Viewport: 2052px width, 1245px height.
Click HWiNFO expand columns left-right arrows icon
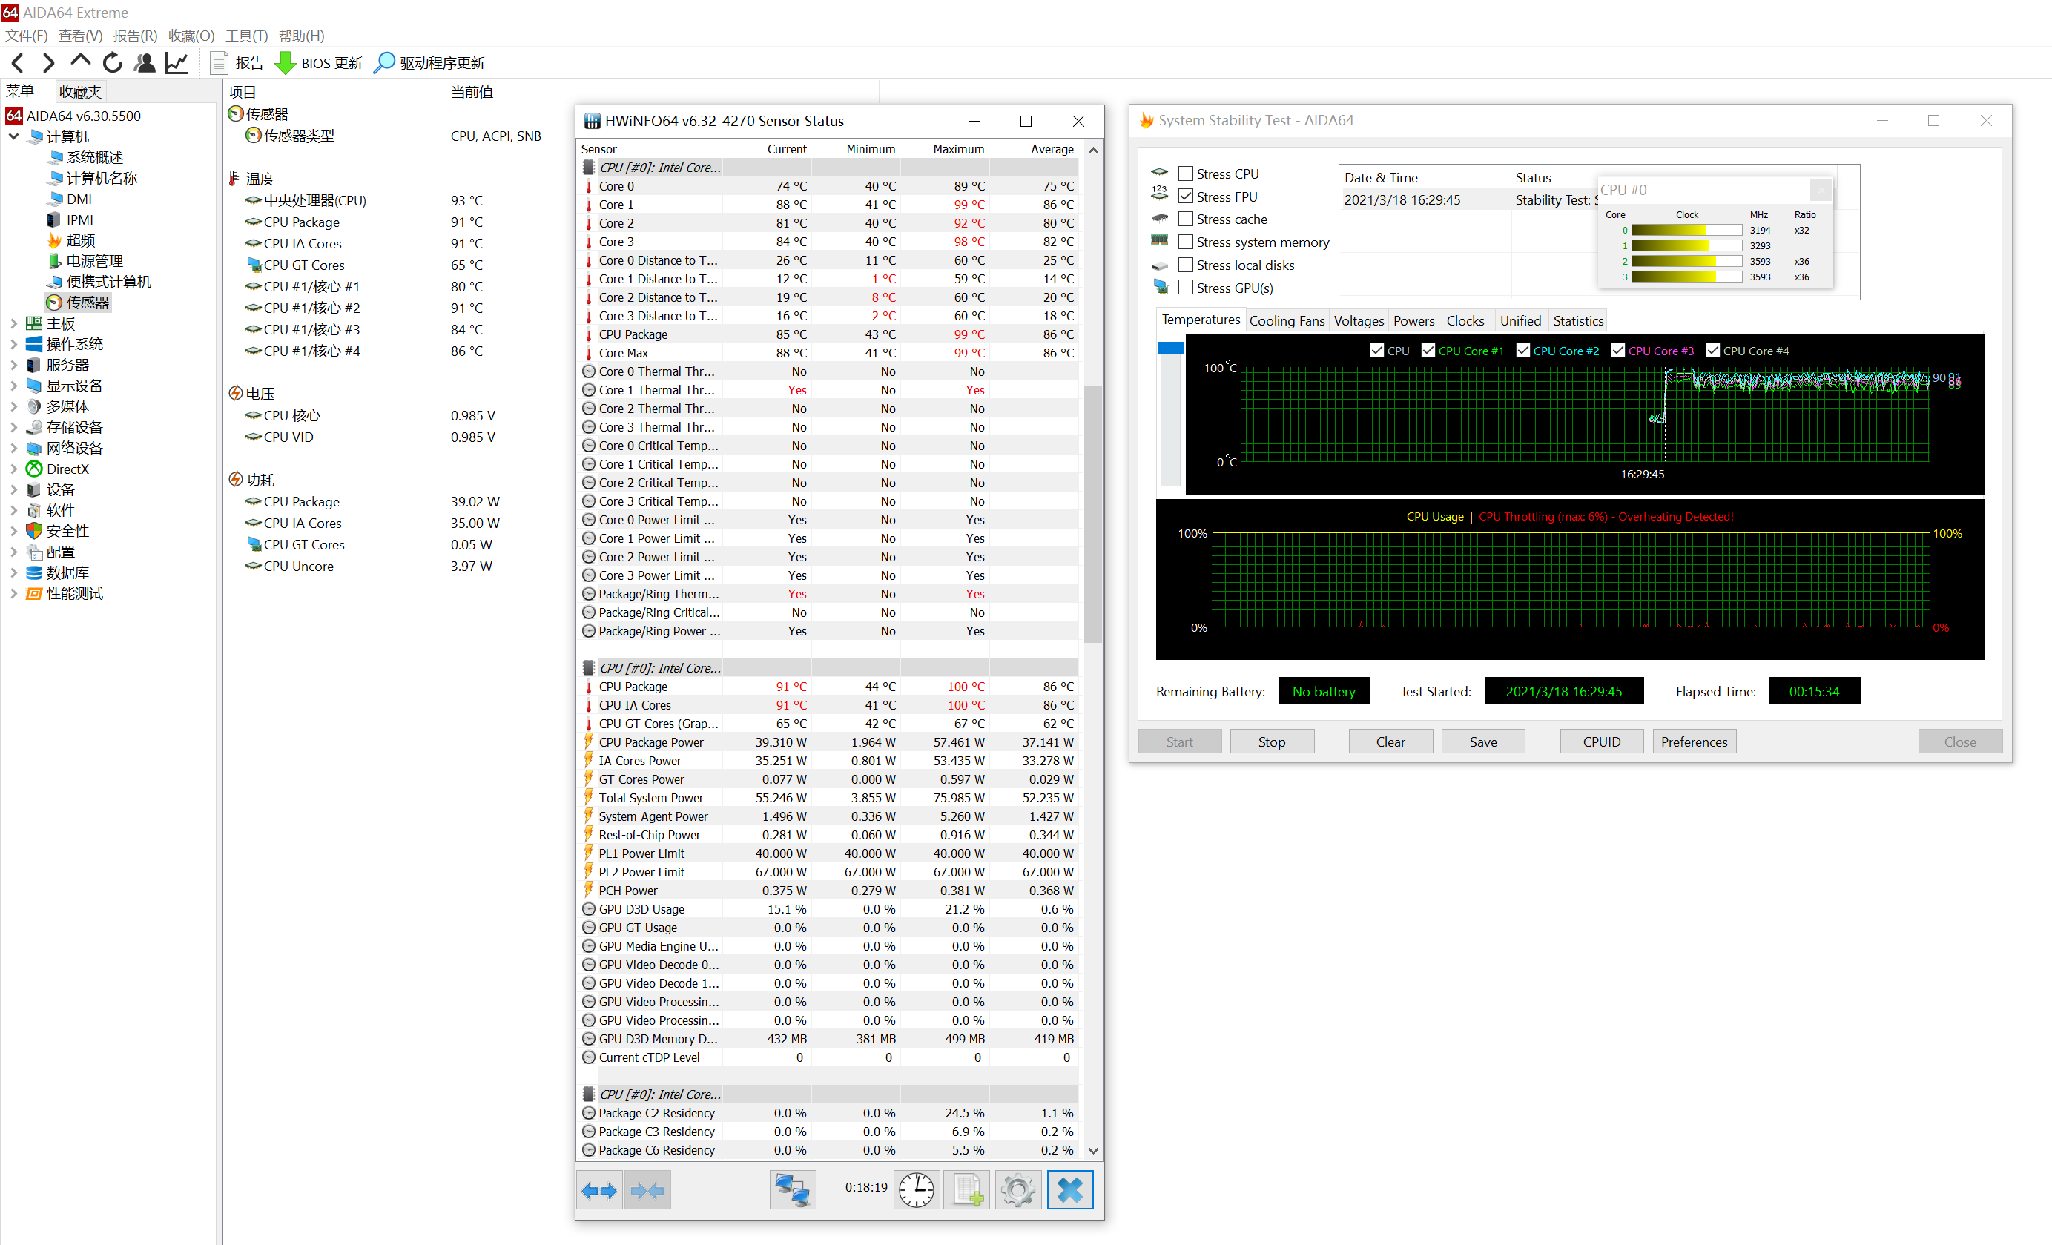(x=598, y=1190)
